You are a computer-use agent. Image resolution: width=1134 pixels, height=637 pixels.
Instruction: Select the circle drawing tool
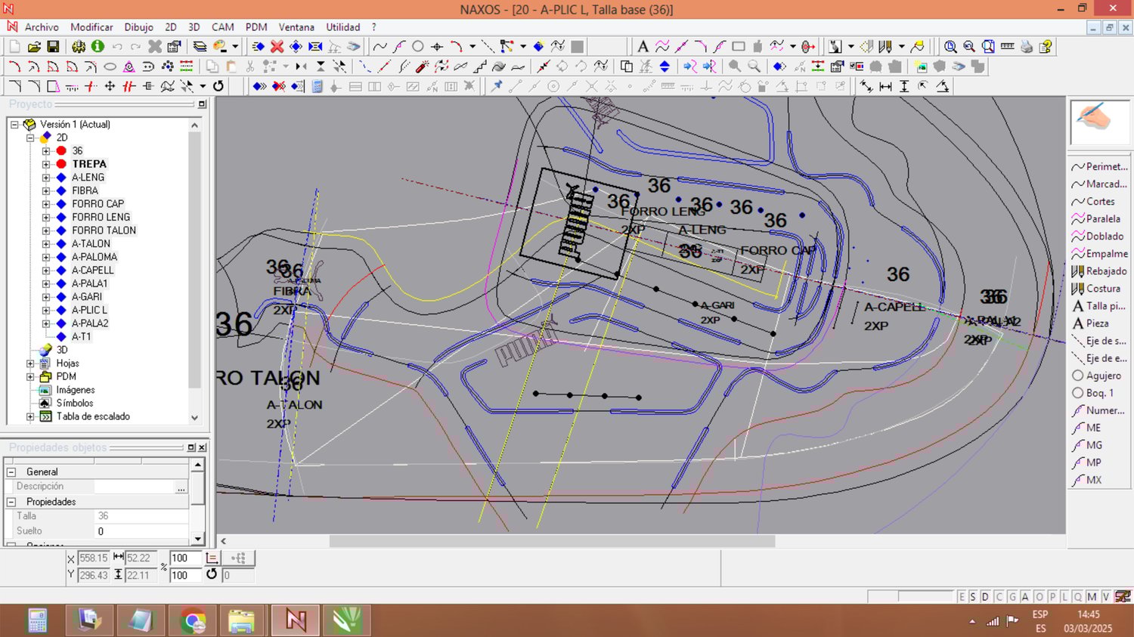pos(417,47)
